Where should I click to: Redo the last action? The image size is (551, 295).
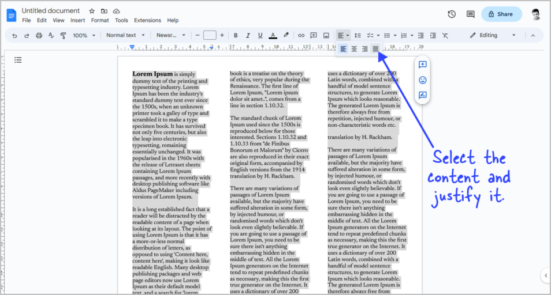pyautogui.click(x=27, y=35)
